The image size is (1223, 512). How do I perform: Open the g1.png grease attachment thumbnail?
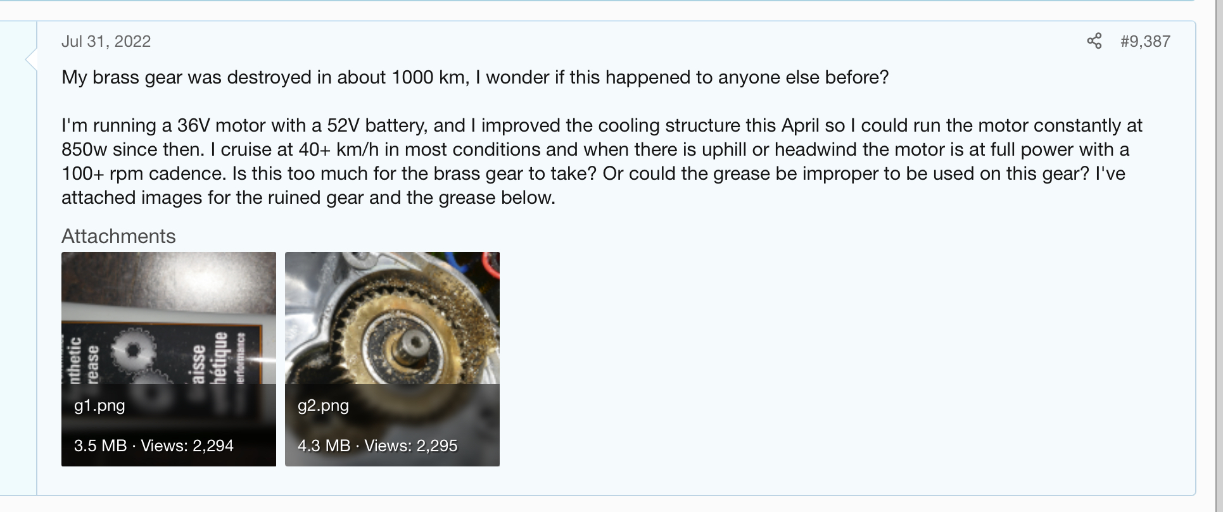click(168, 316)
